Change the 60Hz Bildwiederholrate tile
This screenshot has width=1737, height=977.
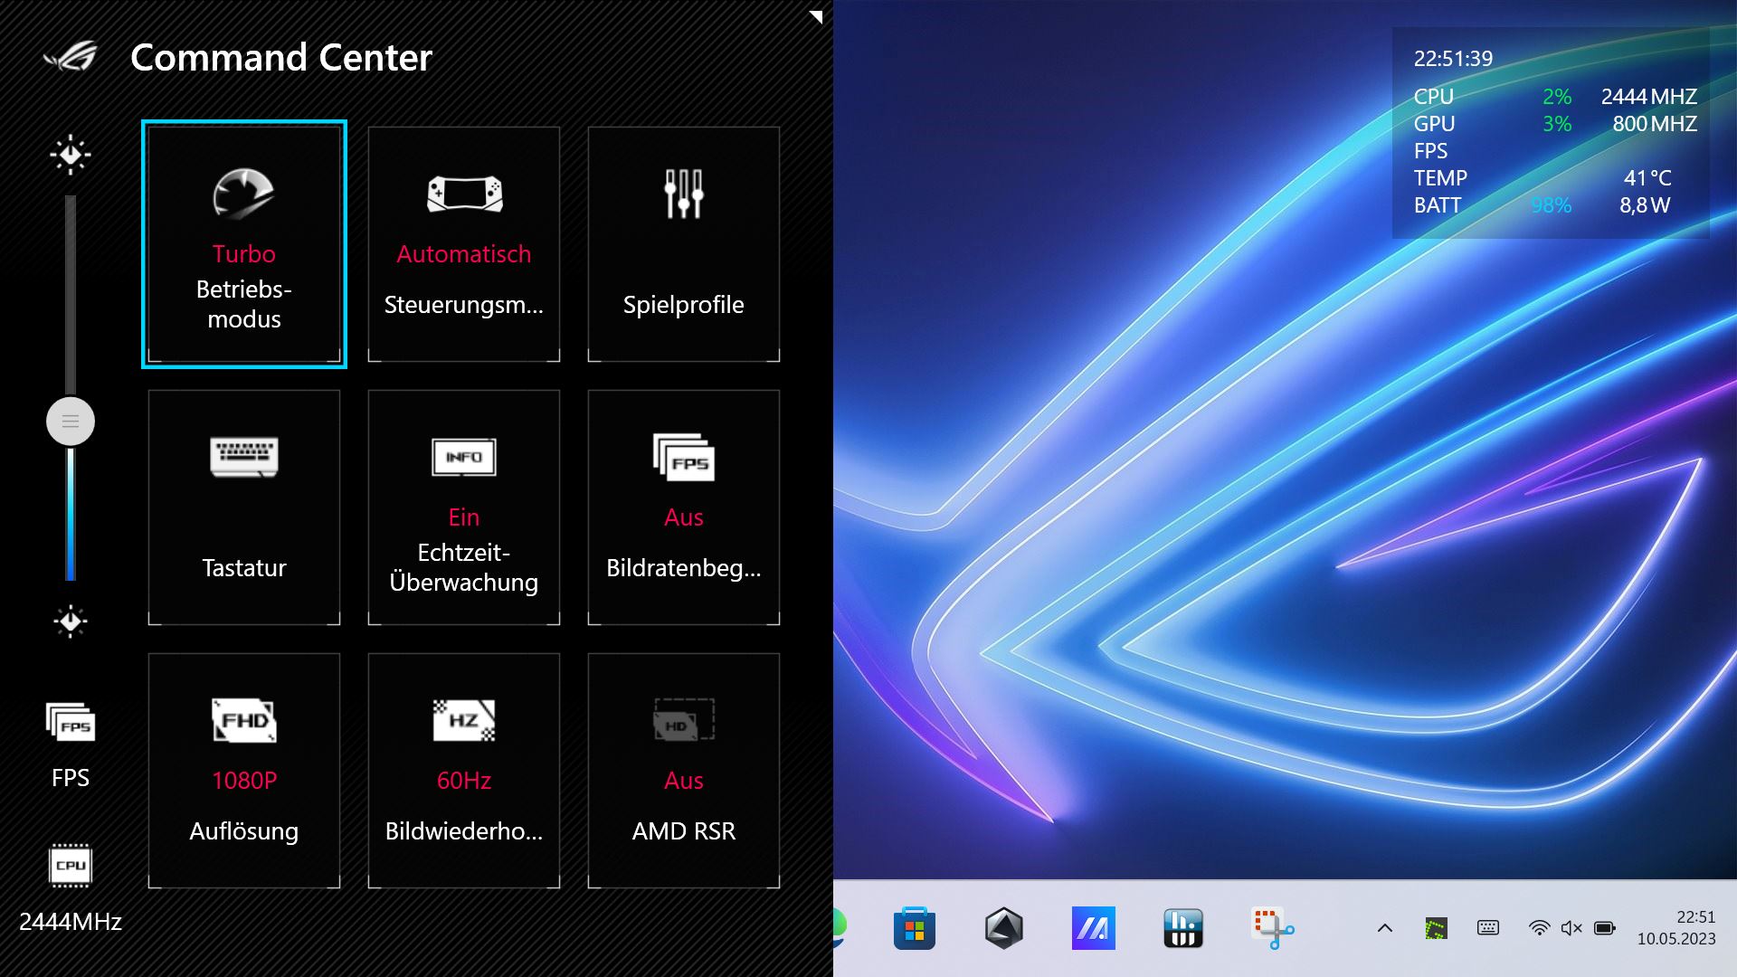pos(464,771)
